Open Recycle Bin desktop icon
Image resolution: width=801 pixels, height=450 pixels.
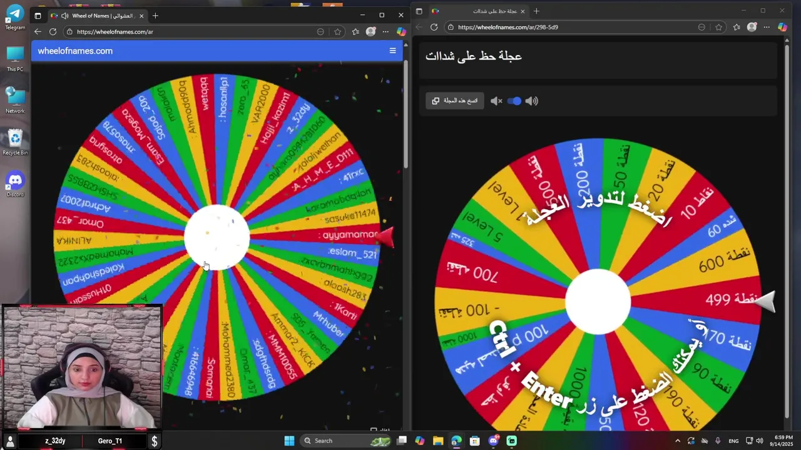(15, 142)
